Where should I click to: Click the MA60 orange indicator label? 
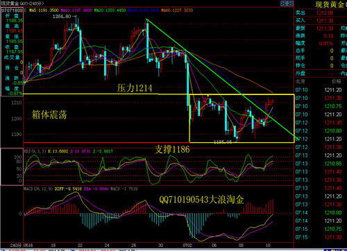(177, 10)
